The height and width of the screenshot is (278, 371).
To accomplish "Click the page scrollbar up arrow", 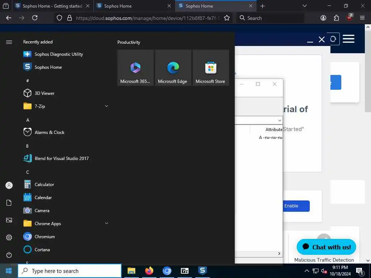I will 368,28.
